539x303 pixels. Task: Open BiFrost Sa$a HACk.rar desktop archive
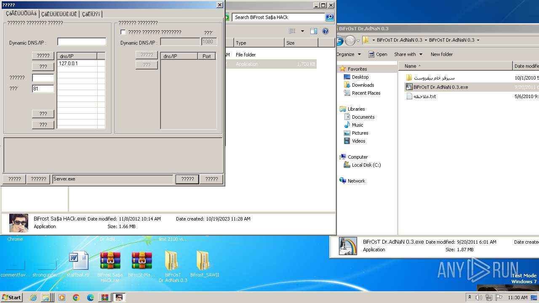110,267
